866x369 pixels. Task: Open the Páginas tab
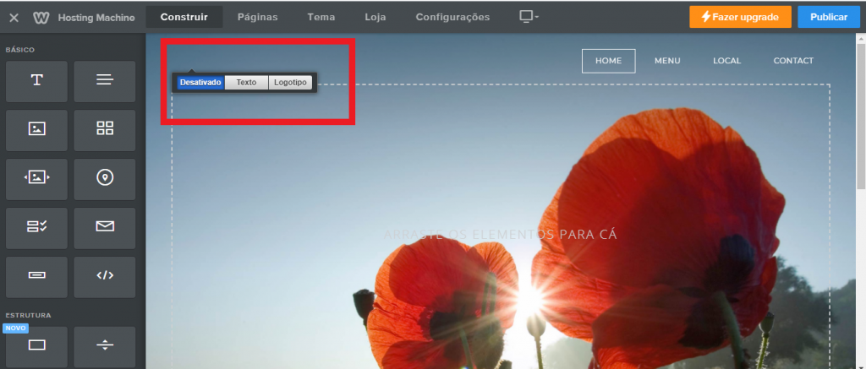(257, 17)
